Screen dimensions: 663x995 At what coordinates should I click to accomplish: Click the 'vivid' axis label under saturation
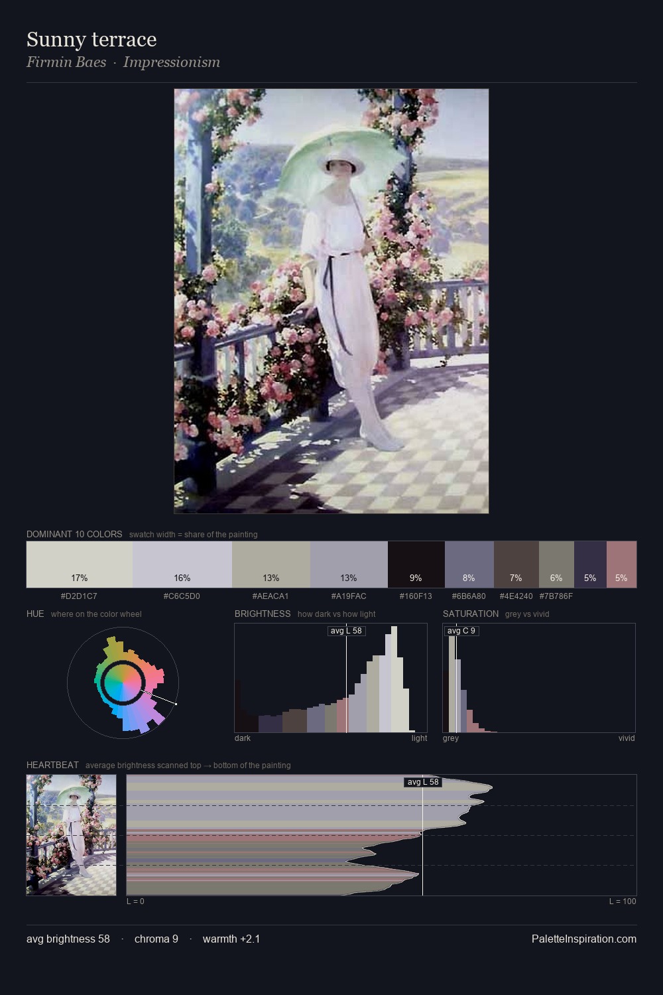coord(627,738)
